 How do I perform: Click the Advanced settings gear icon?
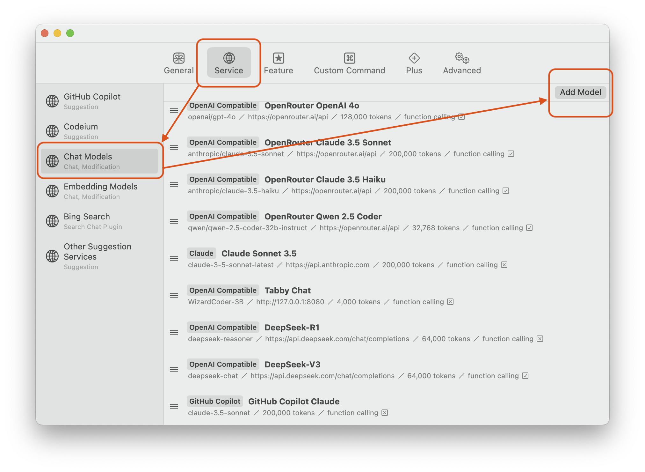point(462,57)
